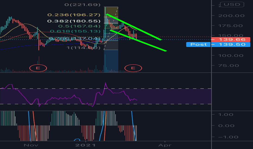Click the 200.00 price axis value
253x149 pixels.
click(231, 16)
